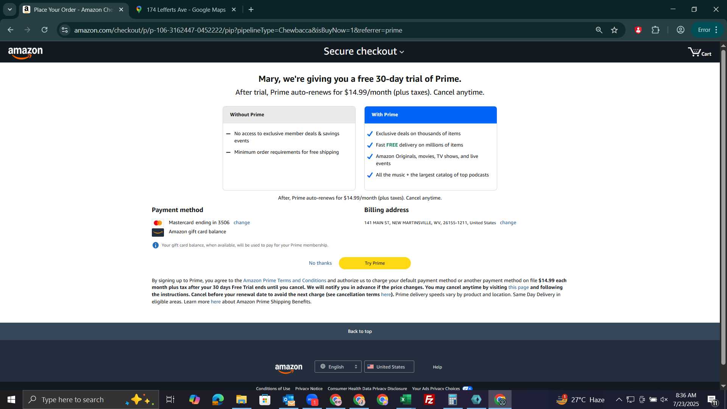Expand the Secure checkout dropdown
This screenshot has height=409, width=727.
[363, 52]
